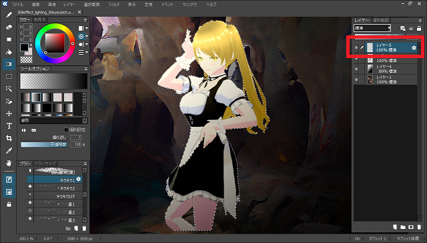Image resolution: width=427 pixels, height=243 pixels.
Task: Open レイヤー5 settings gear icon
Action: (x=414, y=47)
